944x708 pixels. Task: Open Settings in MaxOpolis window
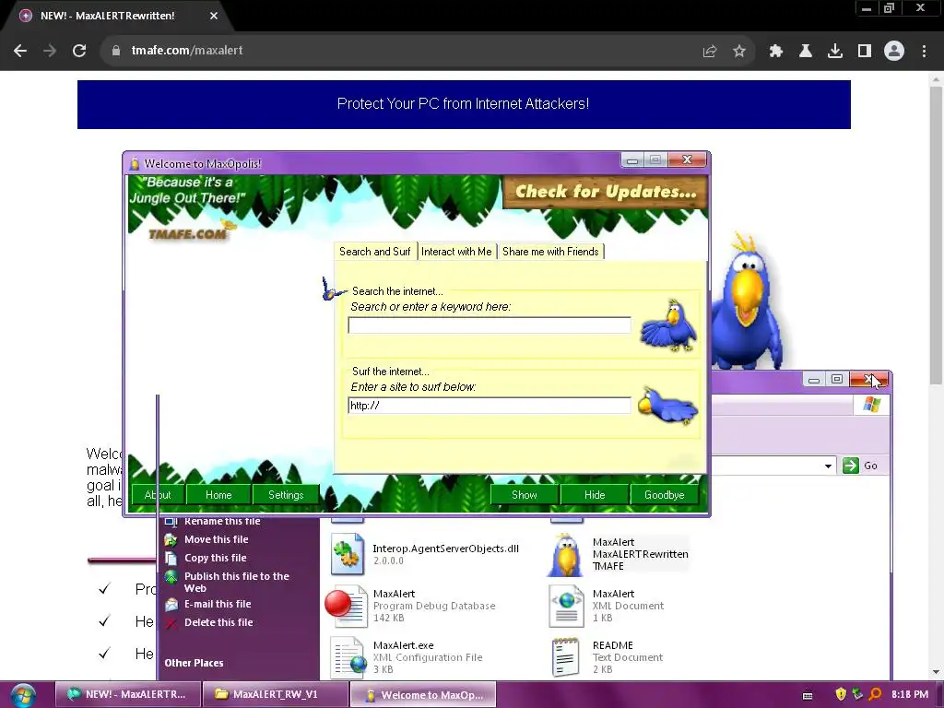(286, 495)
